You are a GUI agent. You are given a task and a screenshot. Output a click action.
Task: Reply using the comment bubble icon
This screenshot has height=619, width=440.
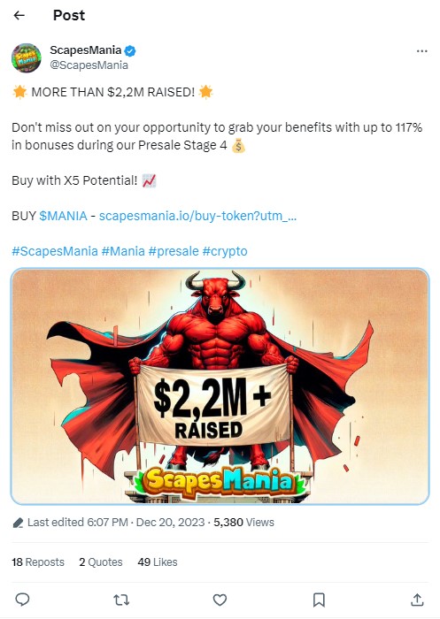[22, 600]
